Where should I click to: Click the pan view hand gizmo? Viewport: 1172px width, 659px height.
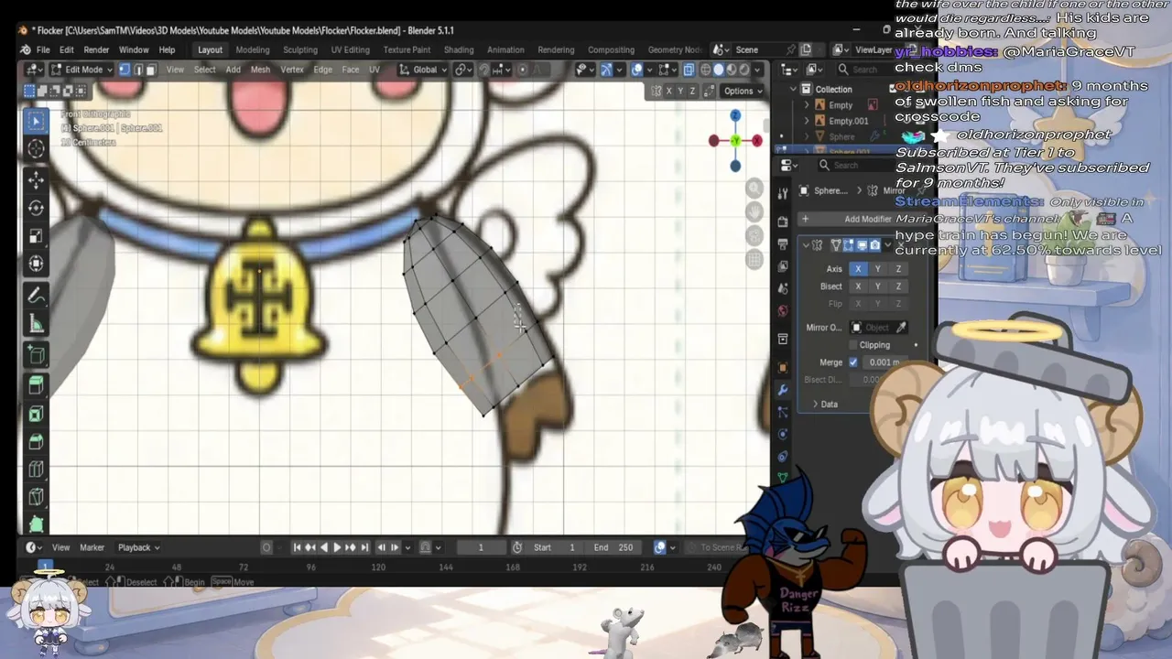(754, 211)
